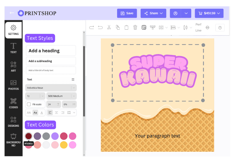Viewport: 238px width, 159px height.
Task: Open the dropdown arrow beside the align icon
Action: 179,28
